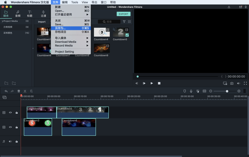Click the undo arrow
This screenshot has height=157, width=249.
(x=6, y=91)
